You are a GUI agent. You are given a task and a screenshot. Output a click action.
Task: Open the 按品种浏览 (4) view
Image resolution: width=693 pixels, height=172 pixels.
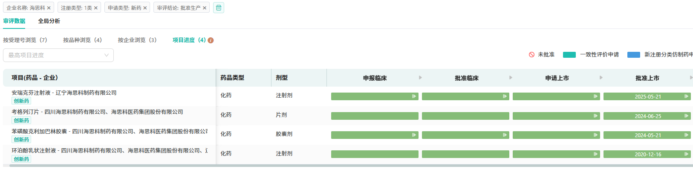(x=83, y=40)
